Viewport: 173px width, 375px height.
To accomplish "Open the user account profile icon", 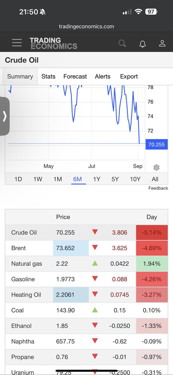I will [x=162, y=43].
